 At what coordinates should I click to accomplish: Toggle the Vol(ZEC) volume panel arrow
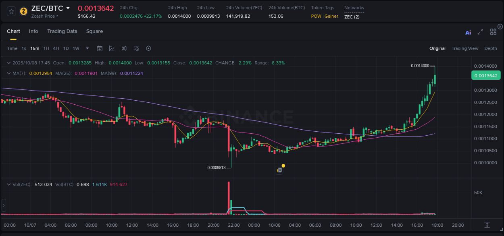coord(9,184)
